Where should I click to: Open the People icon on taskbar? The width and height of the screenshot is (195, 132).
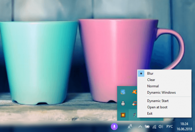130,126
